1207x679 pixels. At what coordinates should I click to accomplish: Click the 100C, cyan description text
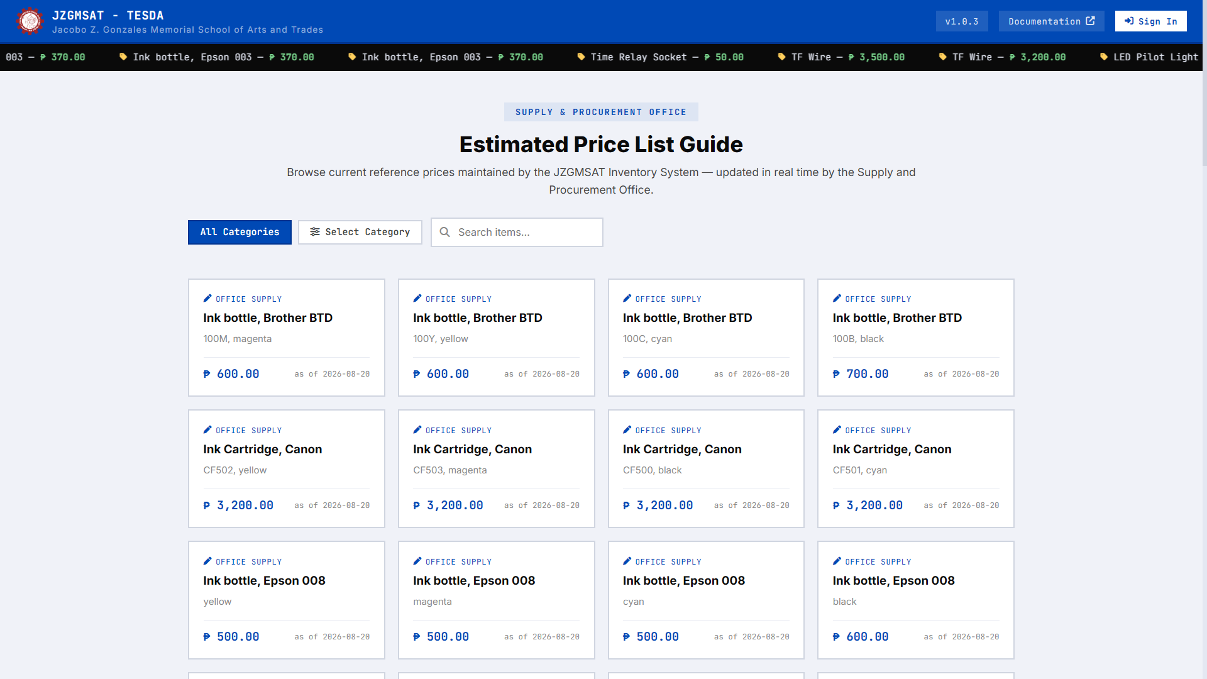coord(648,339)
